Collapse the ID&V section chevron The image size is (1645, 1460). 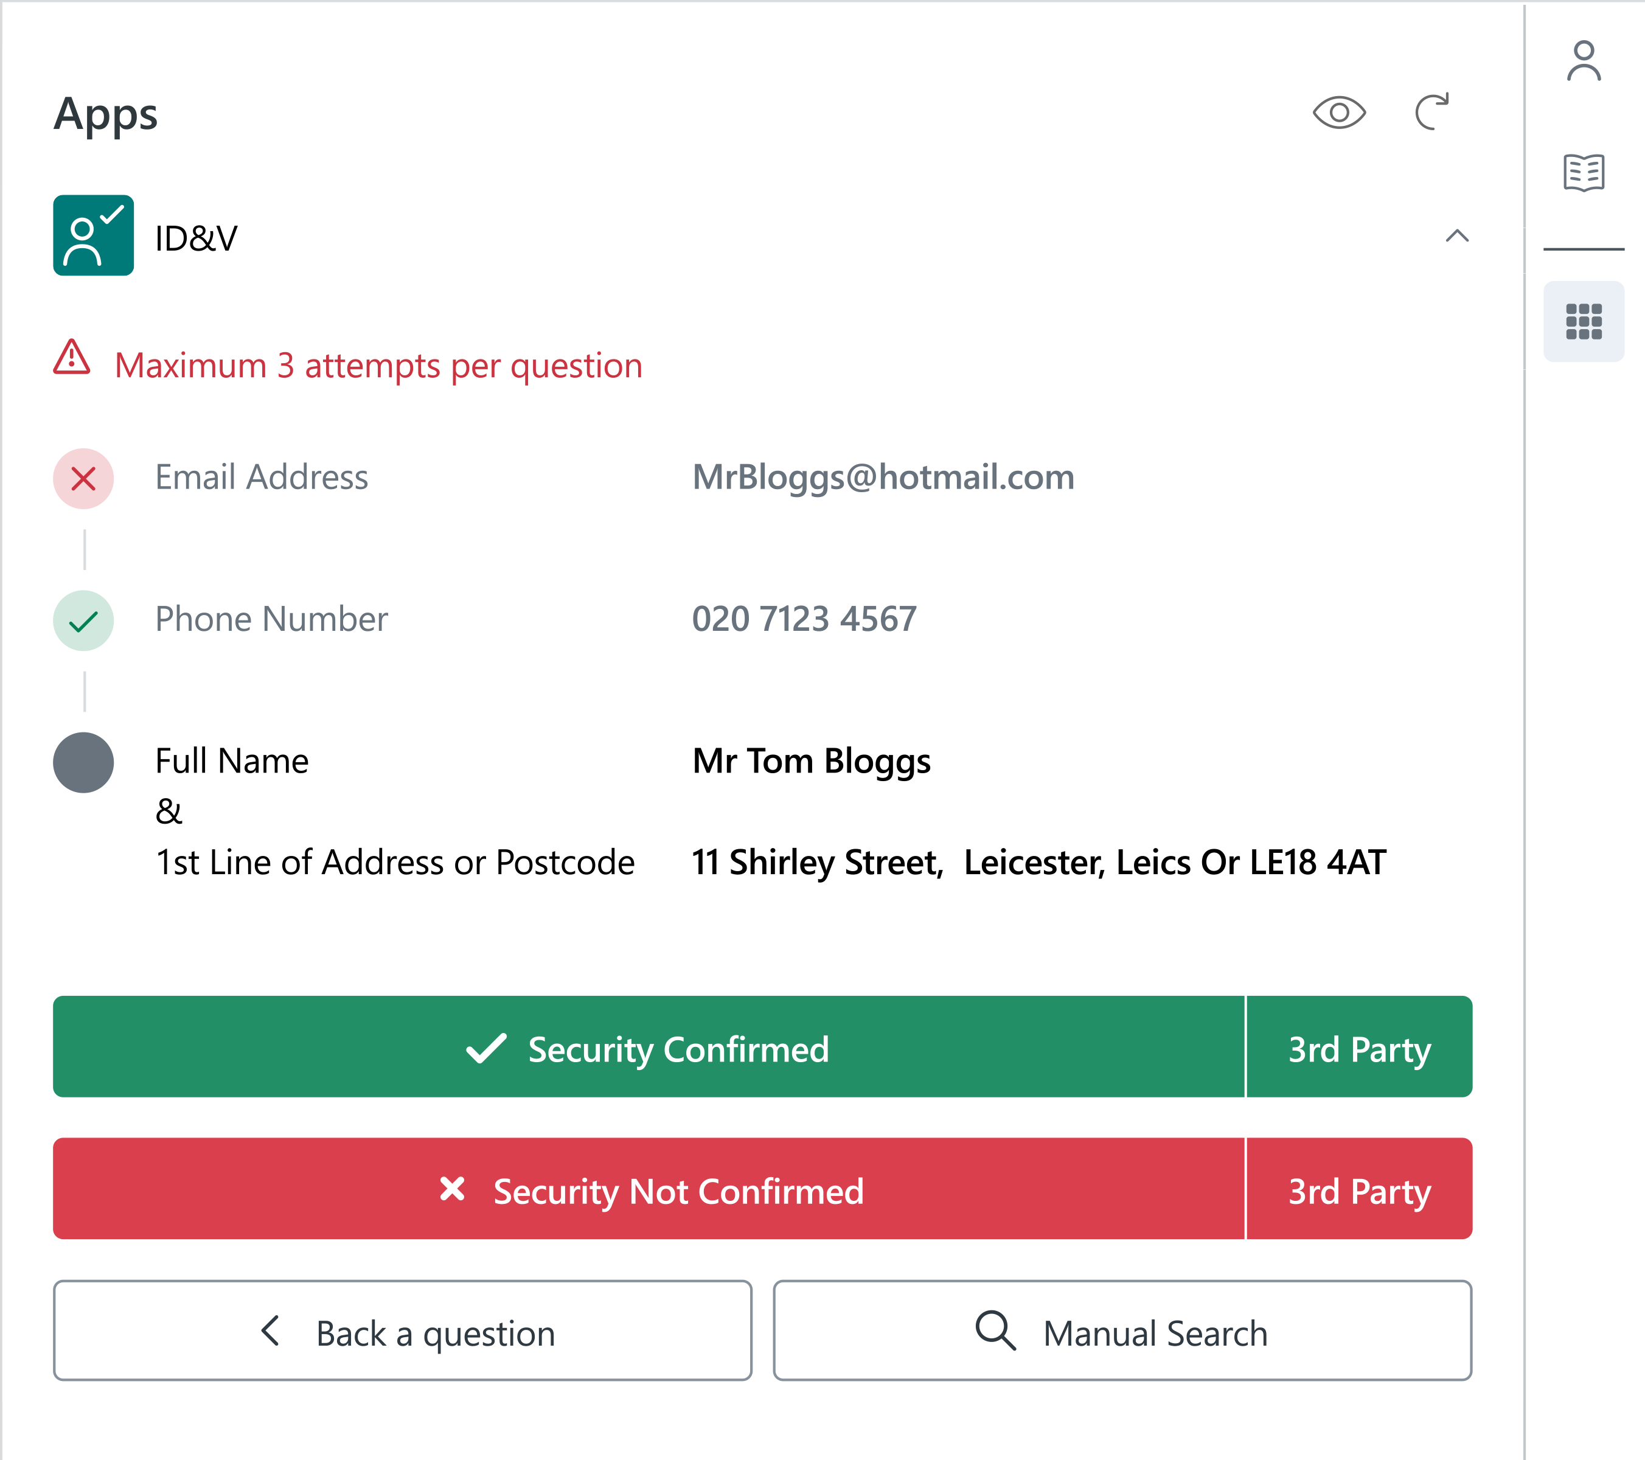[x=1456, y=236]
